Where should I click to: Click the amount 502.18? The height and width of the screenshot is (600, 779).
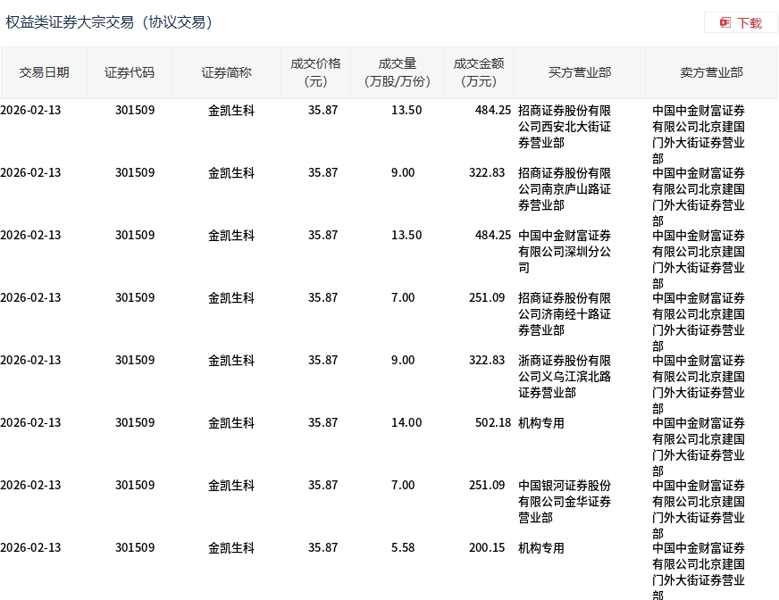click(493, 422)
